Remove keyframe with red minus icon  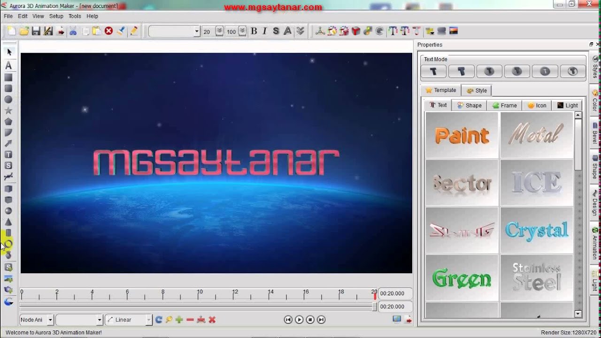[x=190, y=320]
